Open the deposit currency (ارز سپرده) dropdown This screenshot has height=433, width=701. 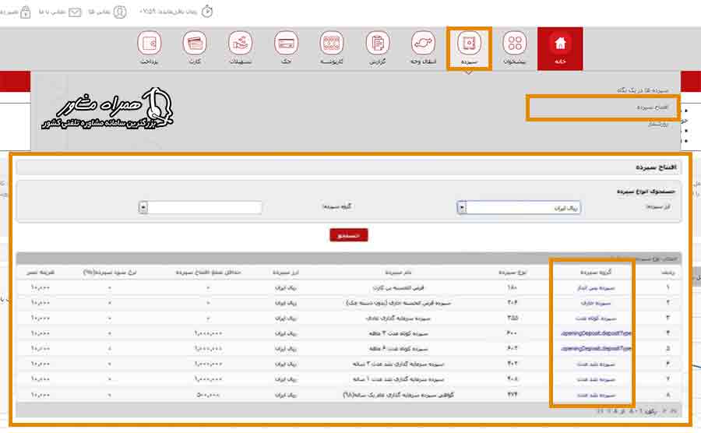(x=519, y=208)
